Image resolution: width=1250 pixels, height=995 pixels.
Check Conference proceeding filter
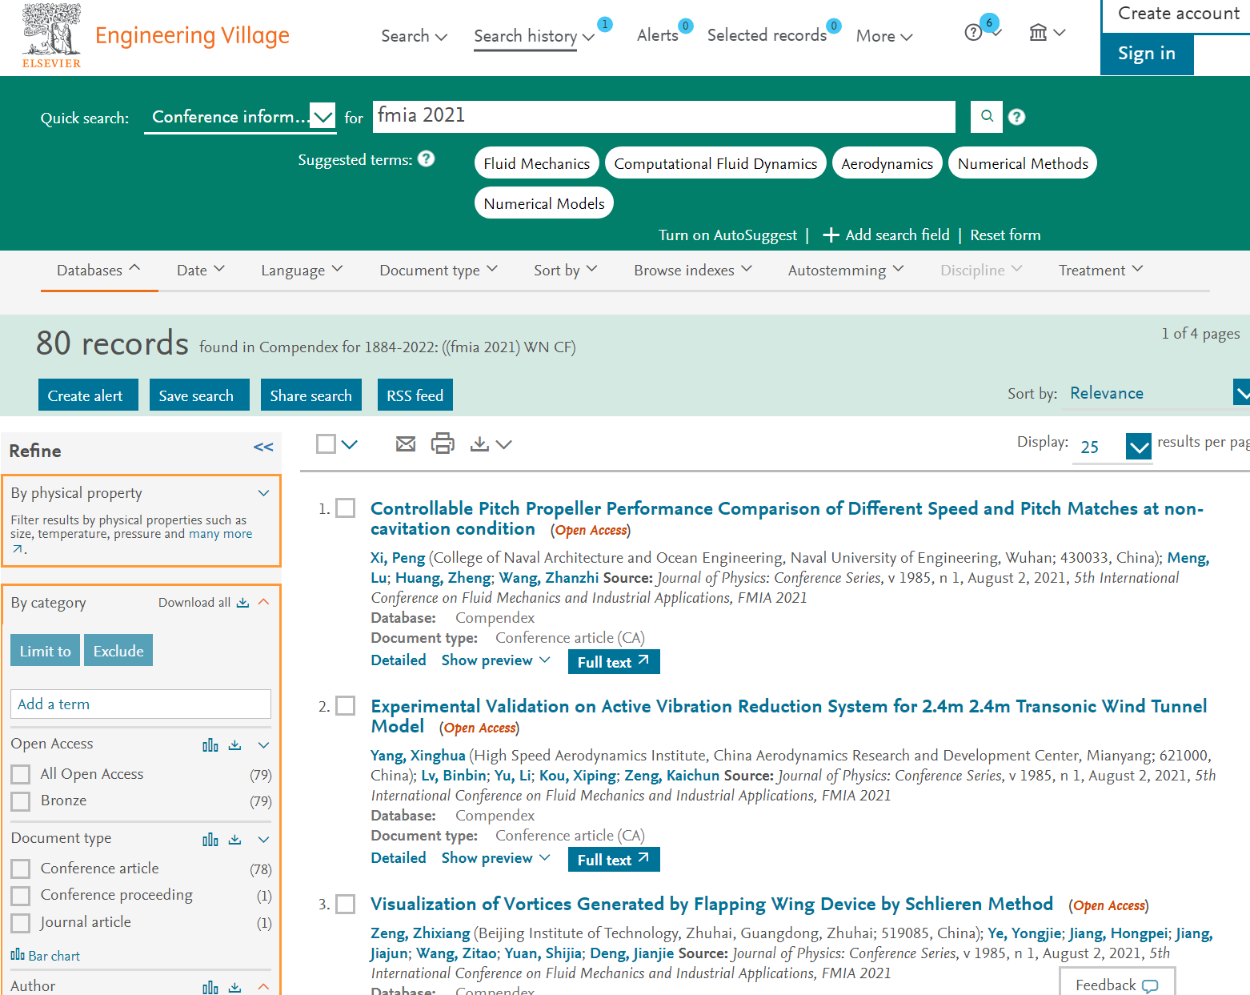pyautogui.click(x=21, y=896)
